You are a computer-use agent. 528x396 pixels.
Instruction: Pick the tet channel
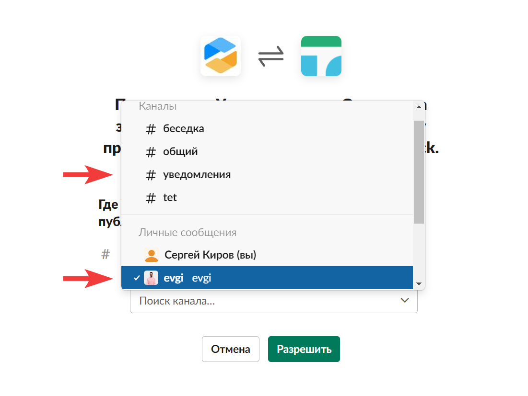click(x=267, y=198)
